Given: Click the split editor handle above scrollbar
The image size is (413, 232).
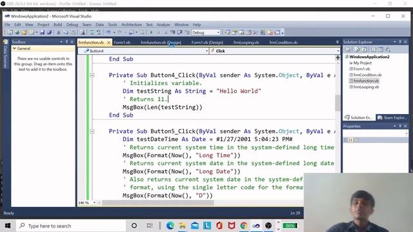Looking at the screenshot, I should (337, 57).
